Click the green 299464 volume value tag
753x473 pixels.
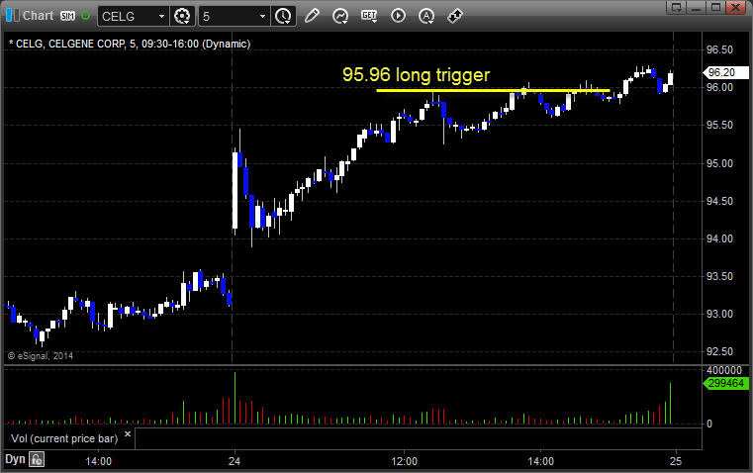725,383
